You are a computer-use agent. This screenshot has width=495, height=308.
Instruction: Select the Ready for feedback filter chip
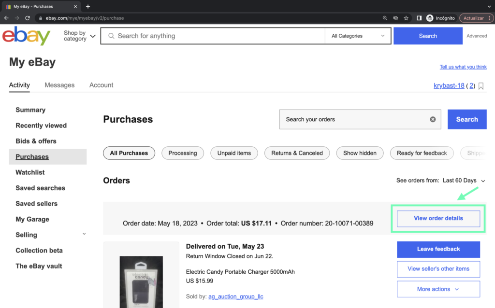tap(422, 153)
